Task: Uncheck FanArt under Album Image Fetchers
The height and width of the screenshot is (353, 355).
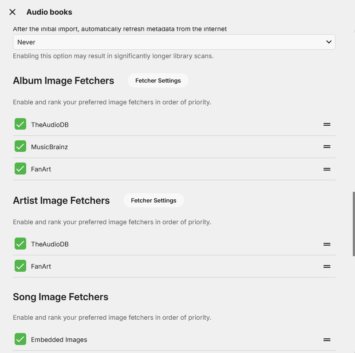Action: (x=20, y=169)
